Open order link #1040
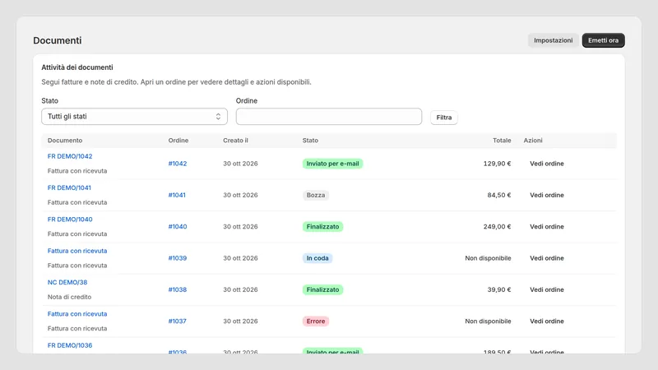This screenshot has height=370, width=658. (x=178, y=227)
